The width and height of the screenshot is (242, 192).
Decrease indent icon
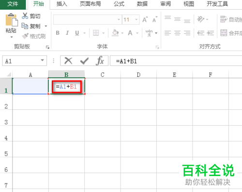(201, 33)
